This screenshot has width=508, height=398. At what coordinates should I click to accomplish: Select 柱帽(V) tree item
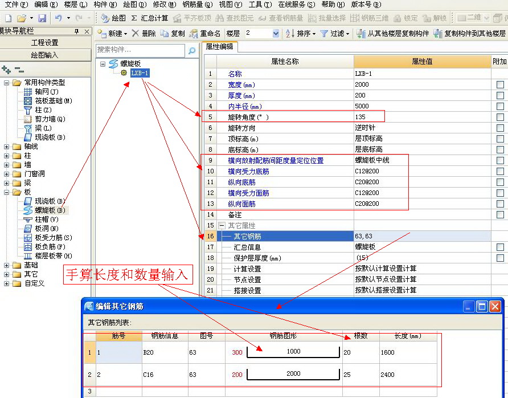[x=41, y=220]
